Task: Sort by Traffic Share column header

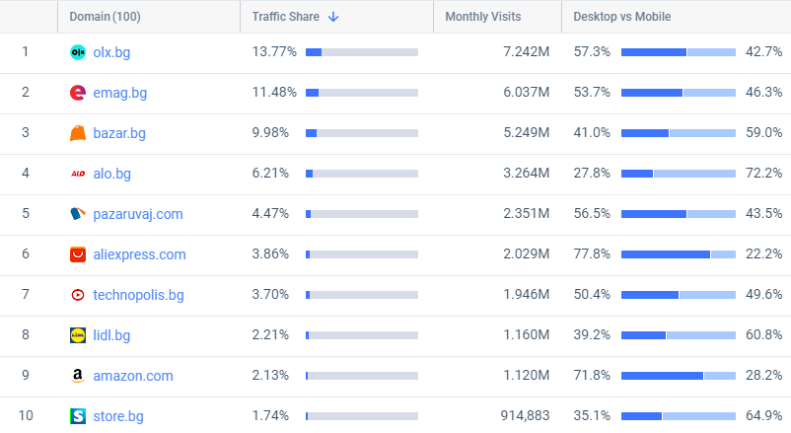Action: 285,17
